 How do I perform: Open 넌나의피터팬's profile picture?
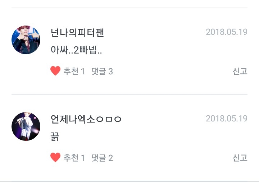coord(26,40)
